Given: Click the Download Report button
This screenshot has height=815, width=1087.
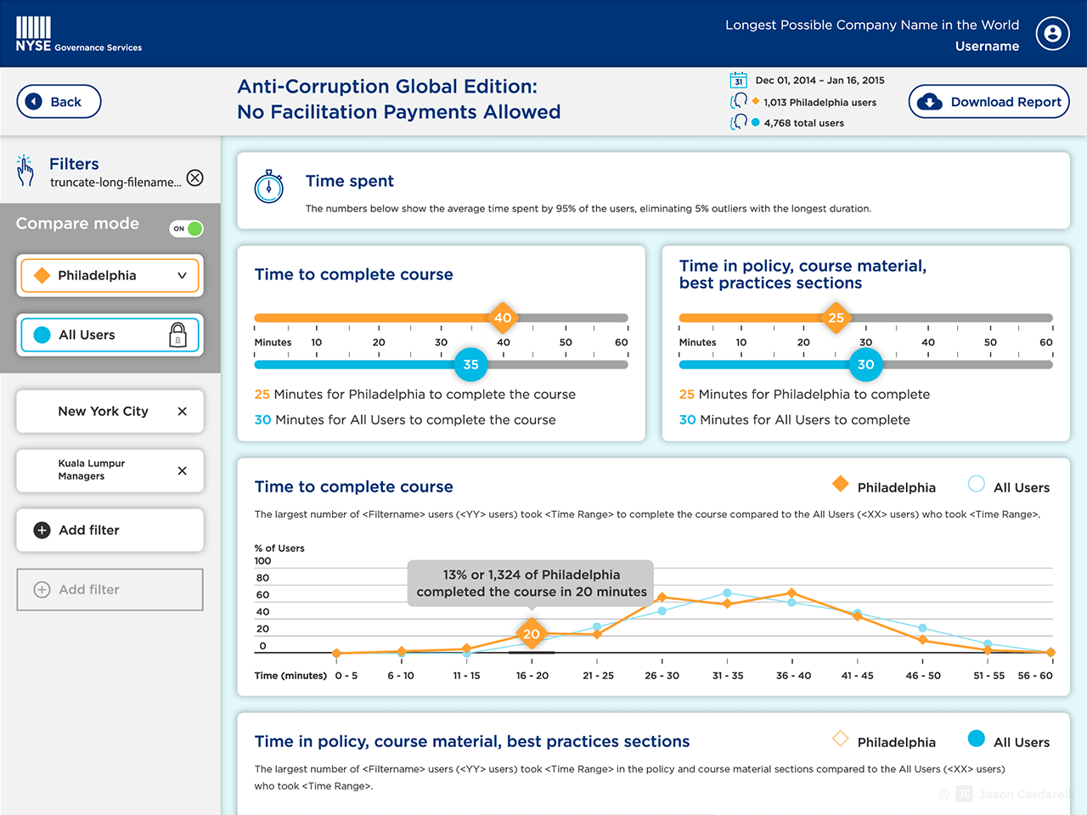Looking at the screenshot, I should pos(988,102).
